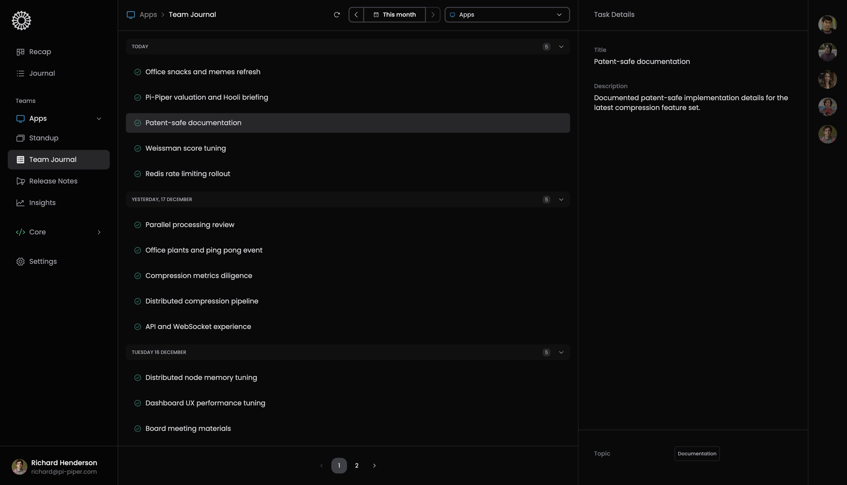
Task: Click the sunflower app logo
Action: pos(22,21)
